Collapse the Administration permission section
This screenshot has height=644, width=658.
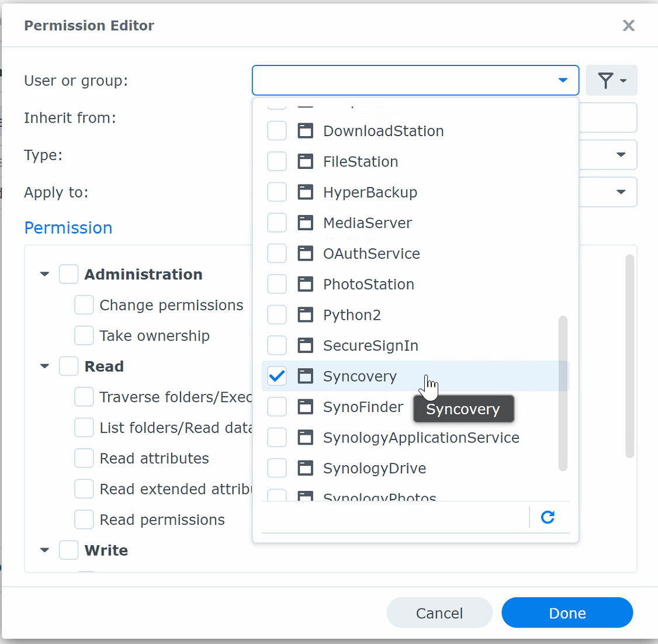coord(44,274)
